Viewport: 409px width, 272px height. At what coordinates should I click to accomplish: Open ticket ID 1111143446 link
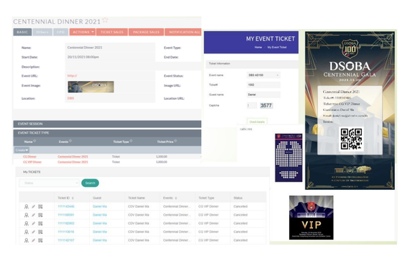click(x=65, y=206)
